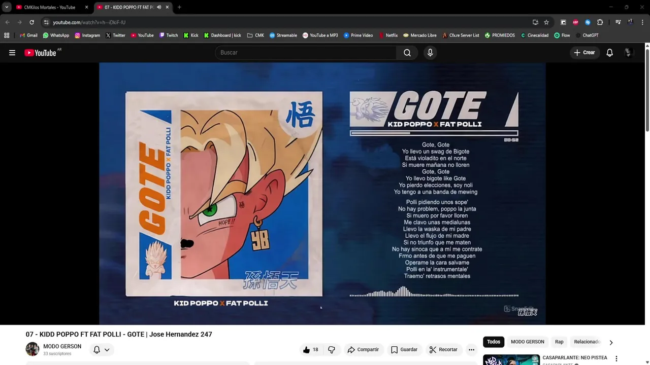This screenshot has width=650, height=365.
Task: Click the video title text
Action: click(x=119, y=334)
